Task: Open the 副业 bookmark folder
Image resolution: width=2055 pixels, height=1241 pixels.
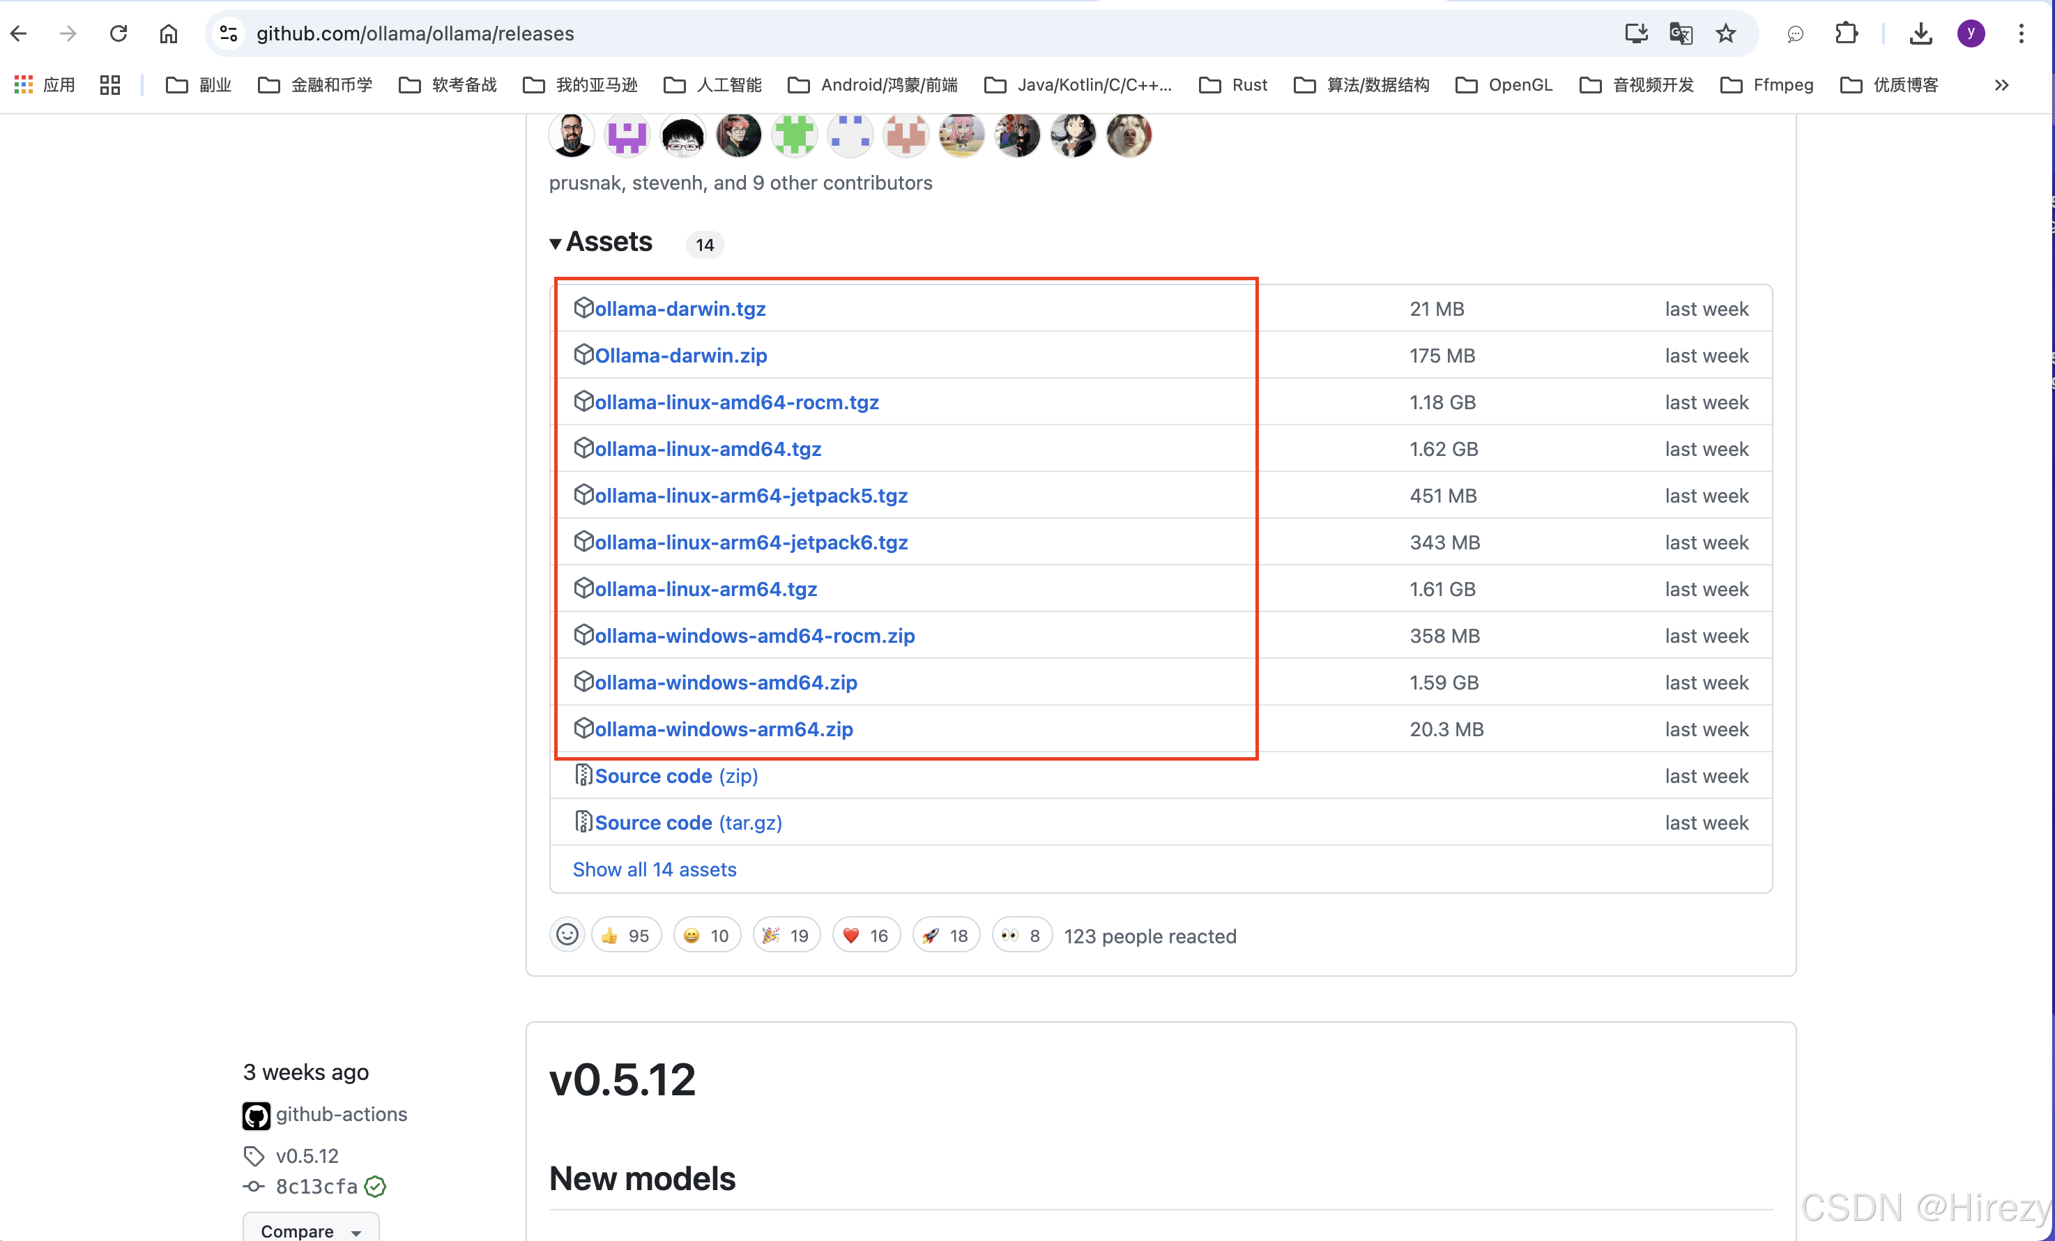Action: click(x=199, y=85)
